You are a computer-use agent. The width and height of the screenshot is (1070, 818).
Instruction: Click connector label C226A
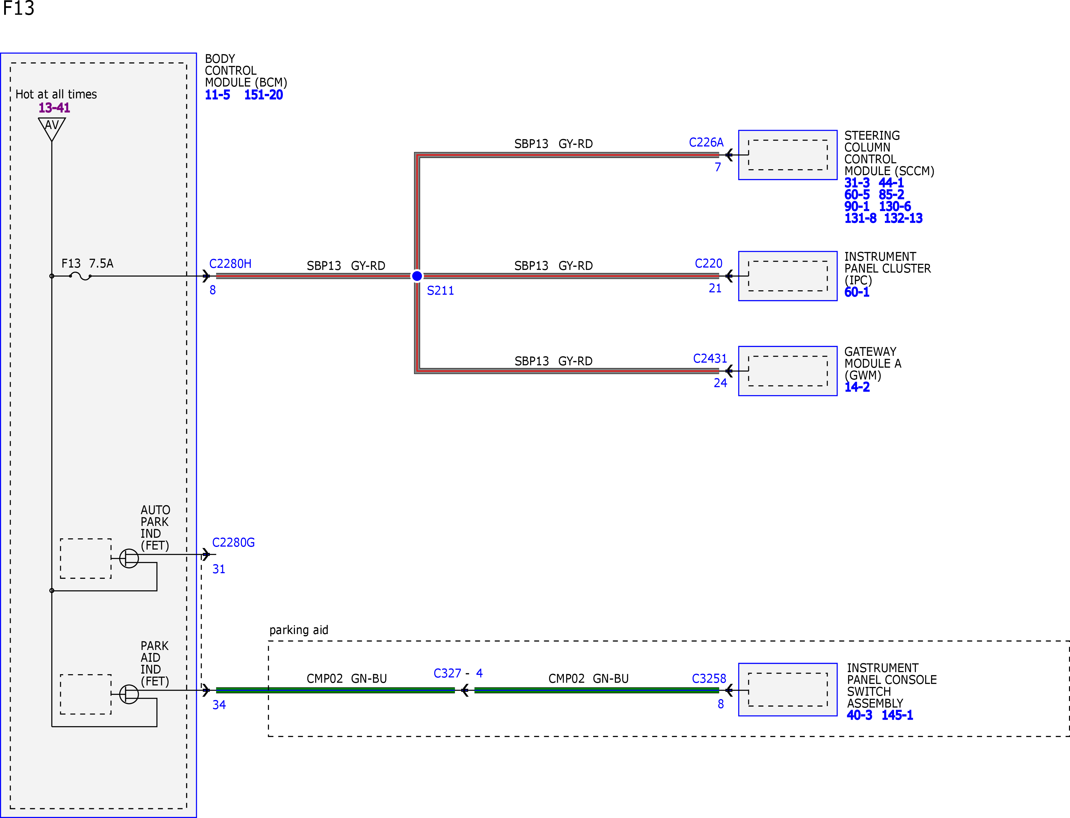pyautogui.click(x=706, y=142)
